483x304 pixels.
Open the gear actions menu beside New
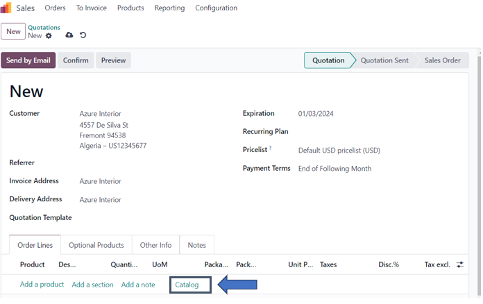coord(49,35)
